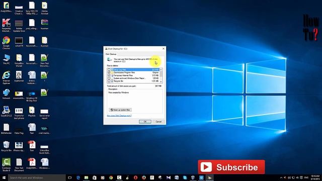Screen dimensions: 322x181
Task: Click the Disk Cleanup title bar icon
Action: pyautogui.click(x=106, y=49)
